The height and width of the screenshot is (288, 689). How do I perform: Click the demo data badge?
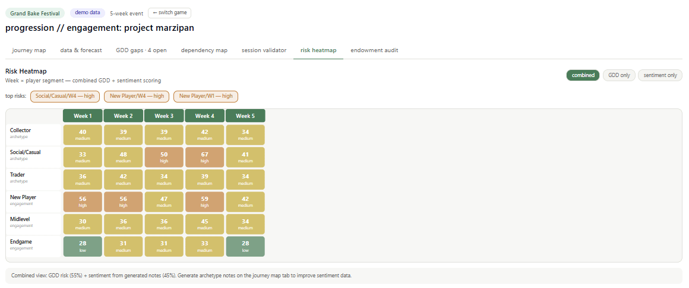pos(87,12)
